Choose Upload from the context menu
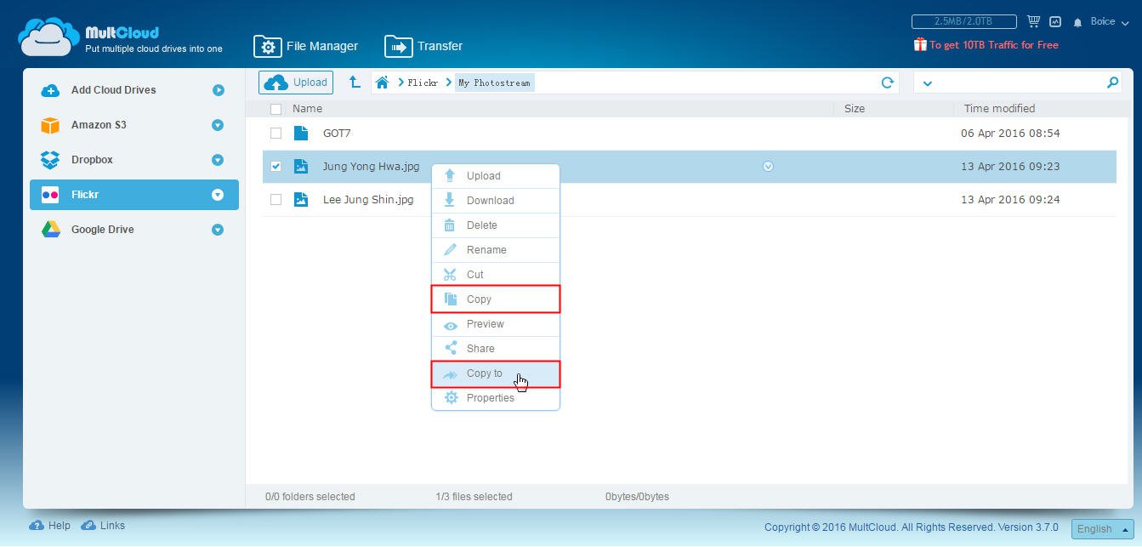The image size is (1142, 547). pos(496,176)
